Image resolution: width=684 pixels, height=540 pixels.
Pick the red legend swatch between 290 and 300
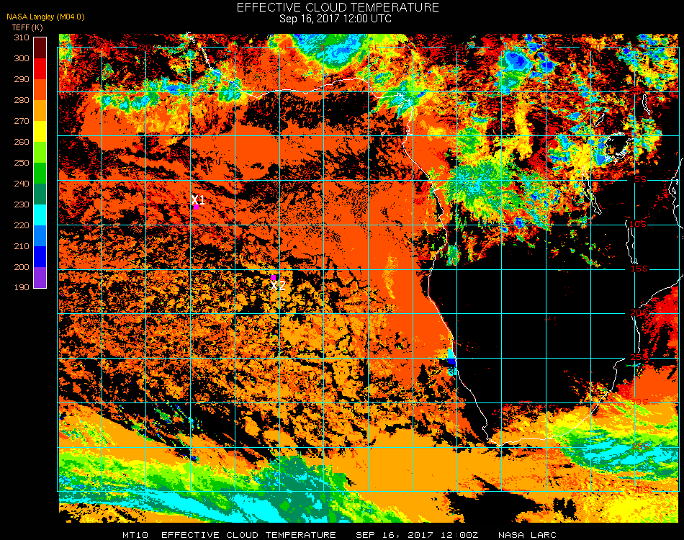tap(40, 68)
